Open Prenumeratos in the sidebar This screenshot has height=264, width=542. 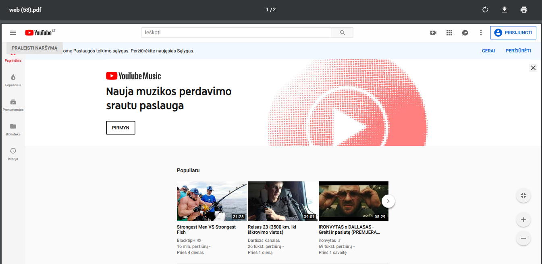[x=13, y=105]
